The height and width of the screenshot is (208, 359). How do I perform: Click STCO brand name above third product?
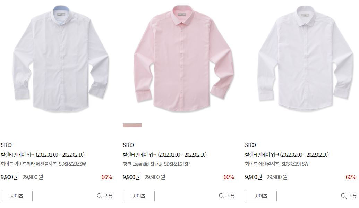(x=250, y=145)
